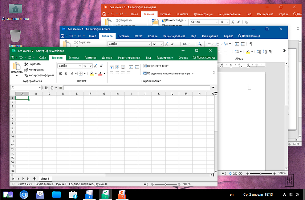This screenshot has height=200, width=305.
Task: Click the spreadsheet zoom slider in the status bar
Action: [166, 184]
